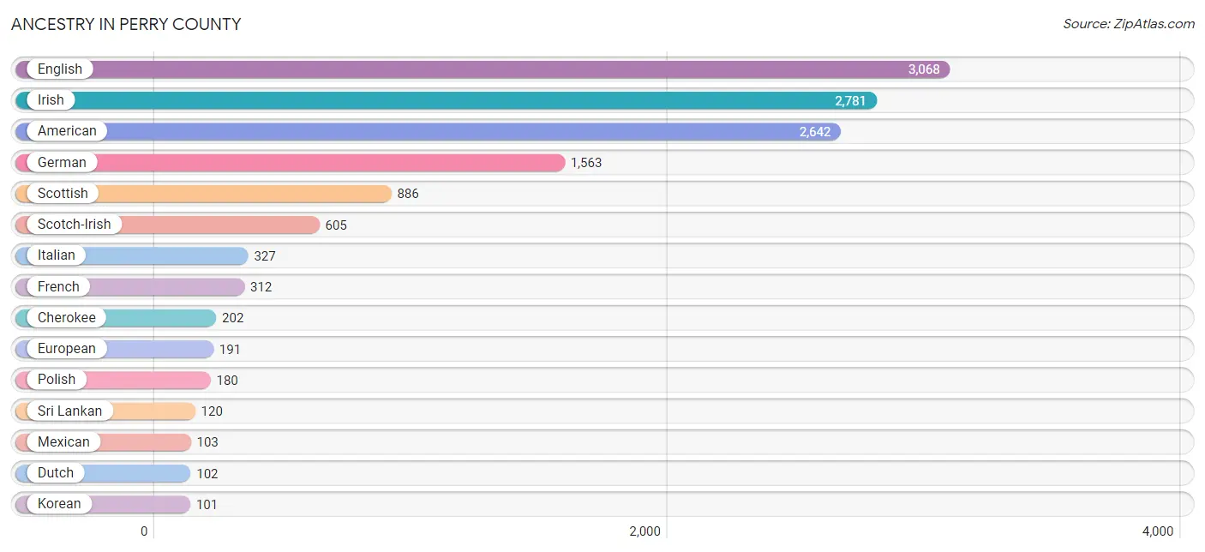Click the 1,563 value beside German bar
This screenshot has height=552, width=1205.
pos(586,163)
